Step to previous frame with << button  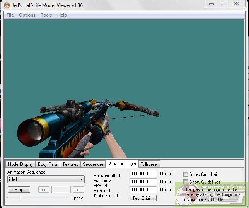pyautogui.click(x=44, y=190)
